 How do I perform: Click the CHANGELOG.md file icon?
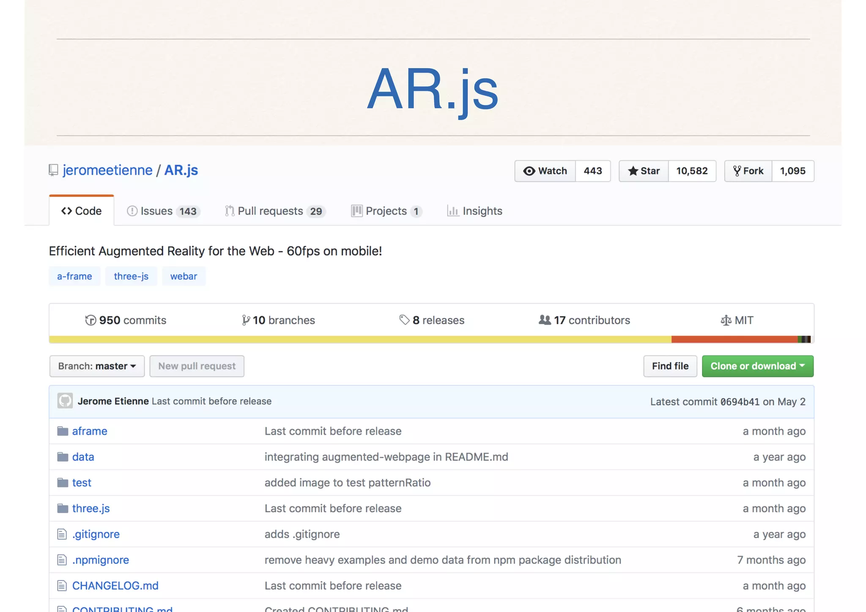coord(62,586)
